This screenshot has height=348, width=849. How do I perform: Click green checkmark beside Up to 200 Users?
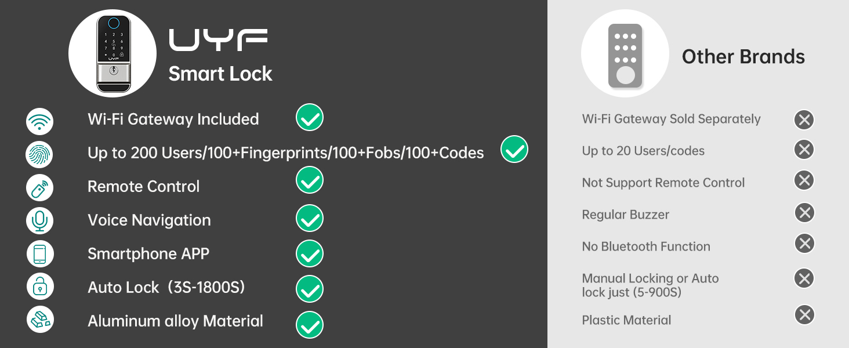[x=514, y=149]
